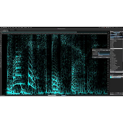Select the Signal Generator module
This screenshot has width=123, height=123.
click(x=117, y=58)
